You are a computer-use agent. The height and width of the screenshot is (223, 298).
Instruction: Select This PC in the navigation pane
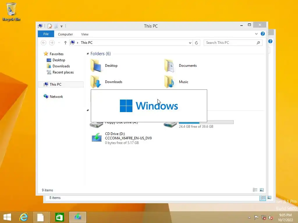(61, 84)
